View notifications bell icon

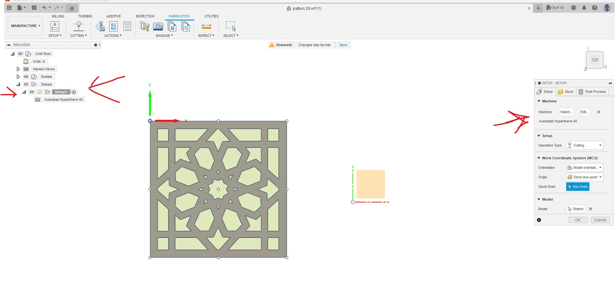coord(584,8)
